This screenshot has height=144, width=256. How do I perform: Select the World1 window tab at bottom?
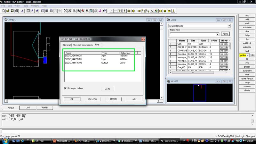(x=44, y=108)
